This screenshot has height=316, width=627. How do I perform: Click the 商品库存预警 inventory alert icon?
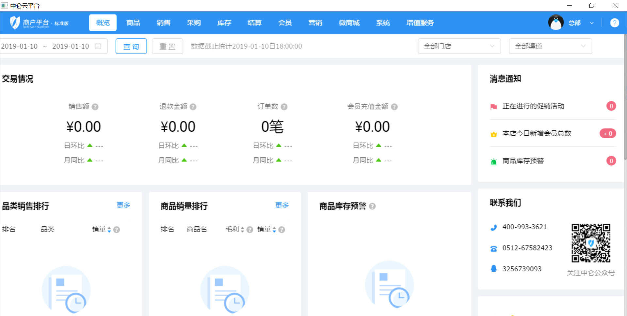tap(493, 161)
